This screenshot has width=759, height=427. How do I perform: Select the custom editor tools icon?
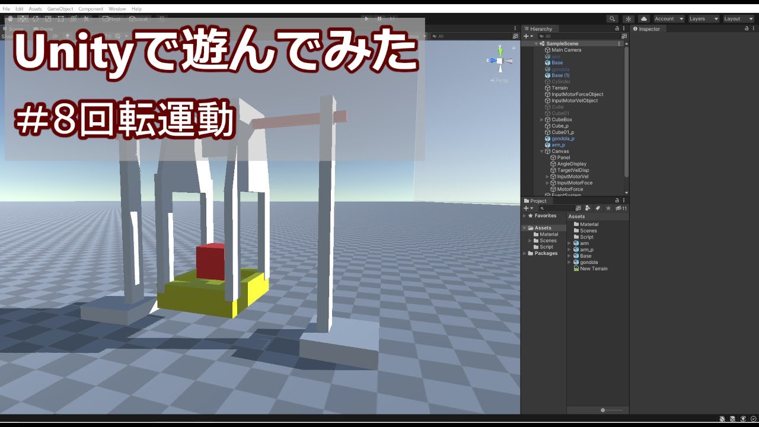[86, 19]
